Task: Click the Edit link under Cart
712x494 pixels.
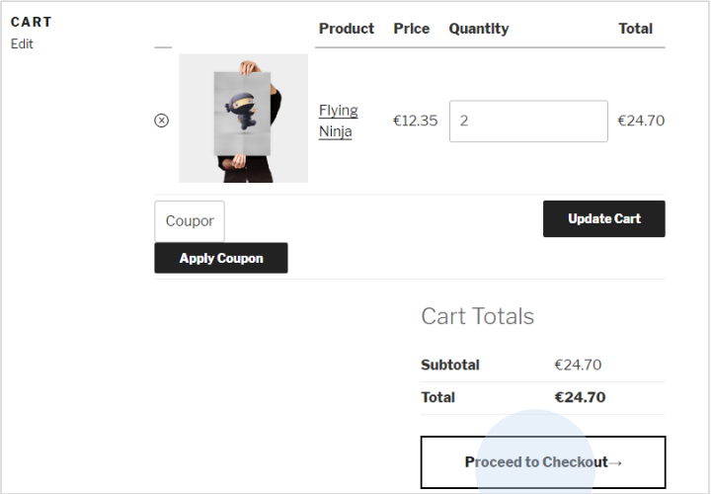Action: pos(22,43)
